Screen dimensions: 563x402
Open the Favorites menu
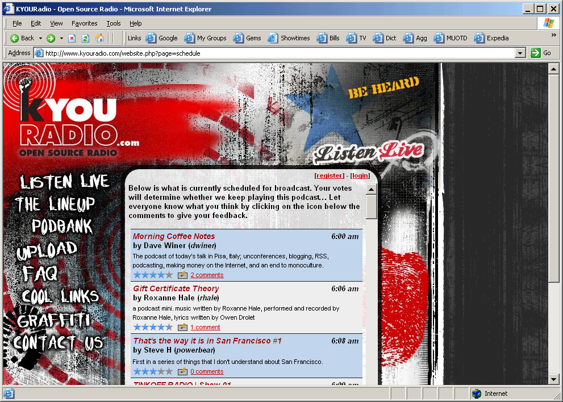pos(84,23)
